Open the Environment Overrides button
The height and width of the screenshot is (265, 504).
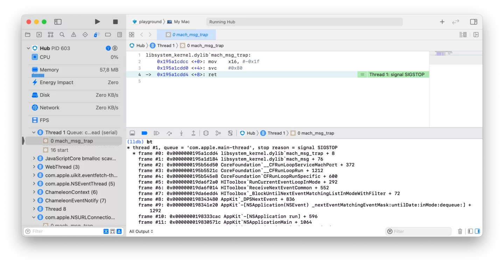click(230, 133)
